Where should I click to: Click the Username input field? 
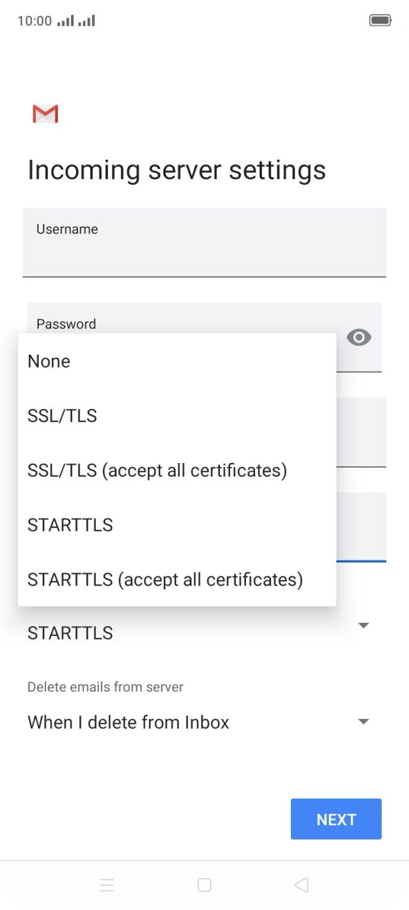[204, 242]
